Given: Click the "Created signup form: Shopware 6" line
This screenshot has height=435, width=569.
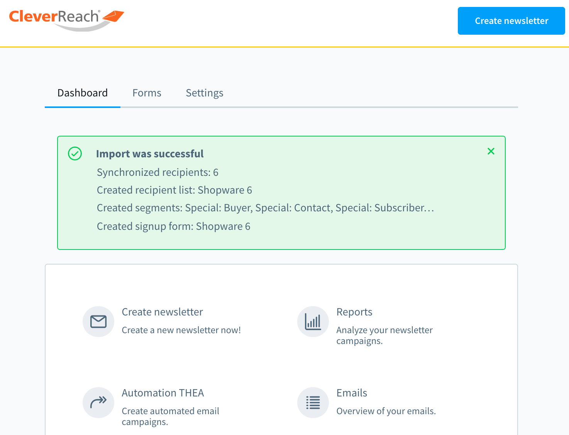Looking at the screenshot, I should click(x=173, y=226).
